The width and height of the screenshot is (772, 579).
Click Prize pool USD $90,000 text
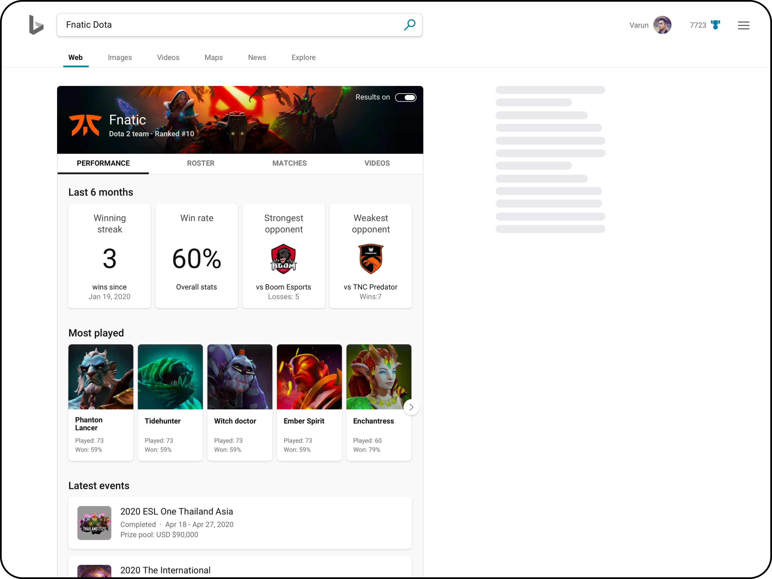coord(159,535)
